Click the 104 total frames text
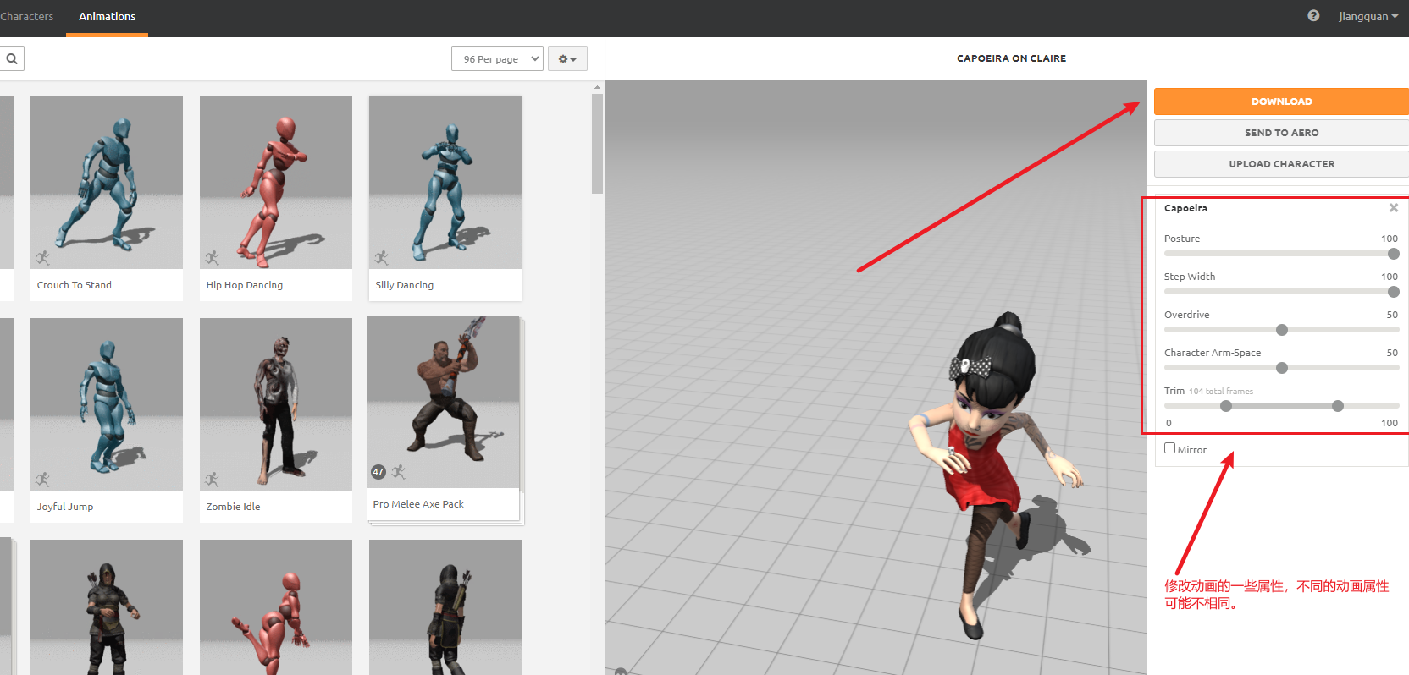Viewport: 1409px width, 675px height. (1221, 392)
